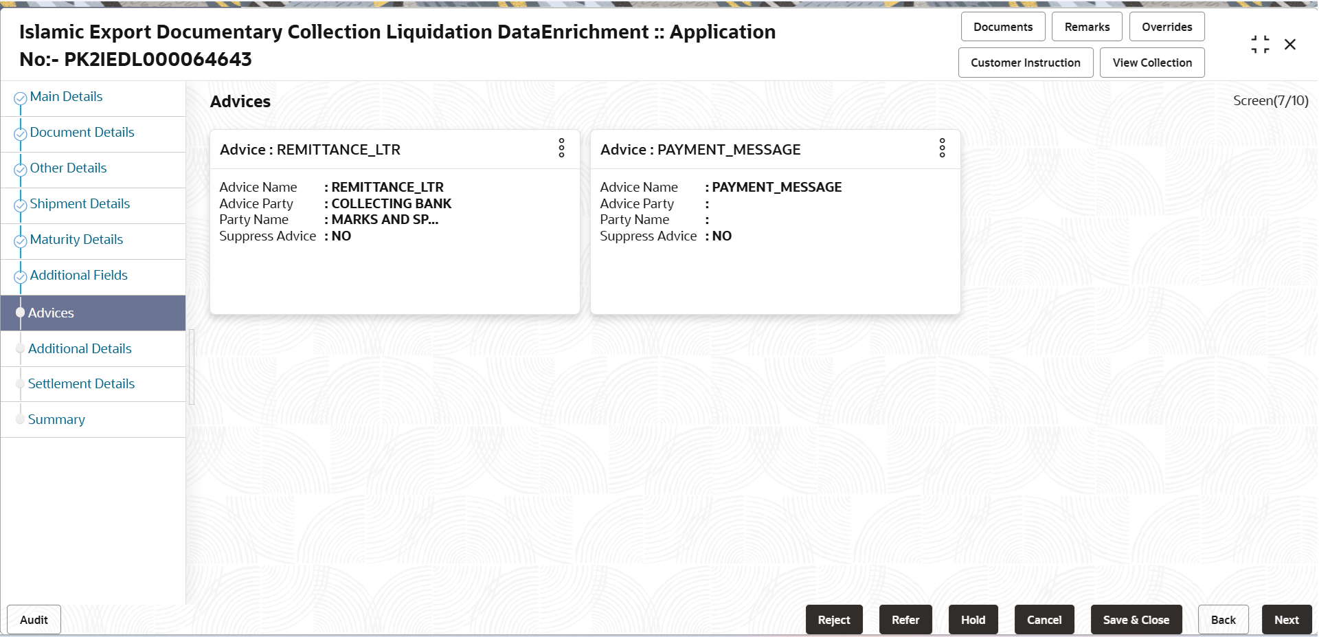This screenshot has width=1319, height=637.
Task: Click Main Details step checkmark icon
Action: [21, 98]
